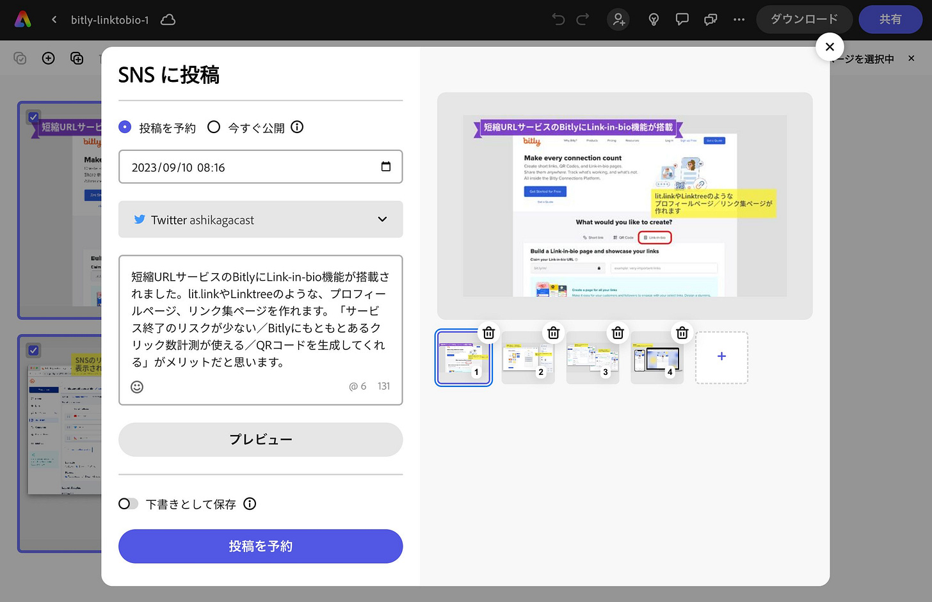Add another image with the plus tile
The width and height of the screenshot is (932, 602).
tap(721, 357)
